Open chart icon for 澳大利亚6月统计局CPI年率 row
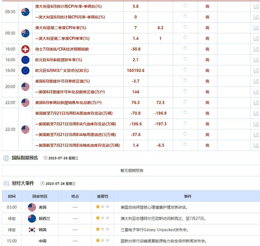 point(256,7)
